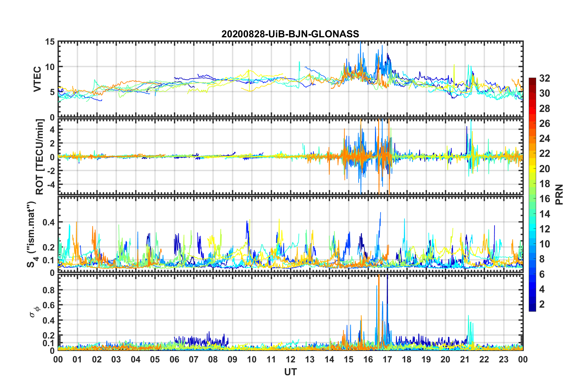Screen dimensions: 581x389
Task: Click VTEC axis tick label 15
Action: point(49,42)
